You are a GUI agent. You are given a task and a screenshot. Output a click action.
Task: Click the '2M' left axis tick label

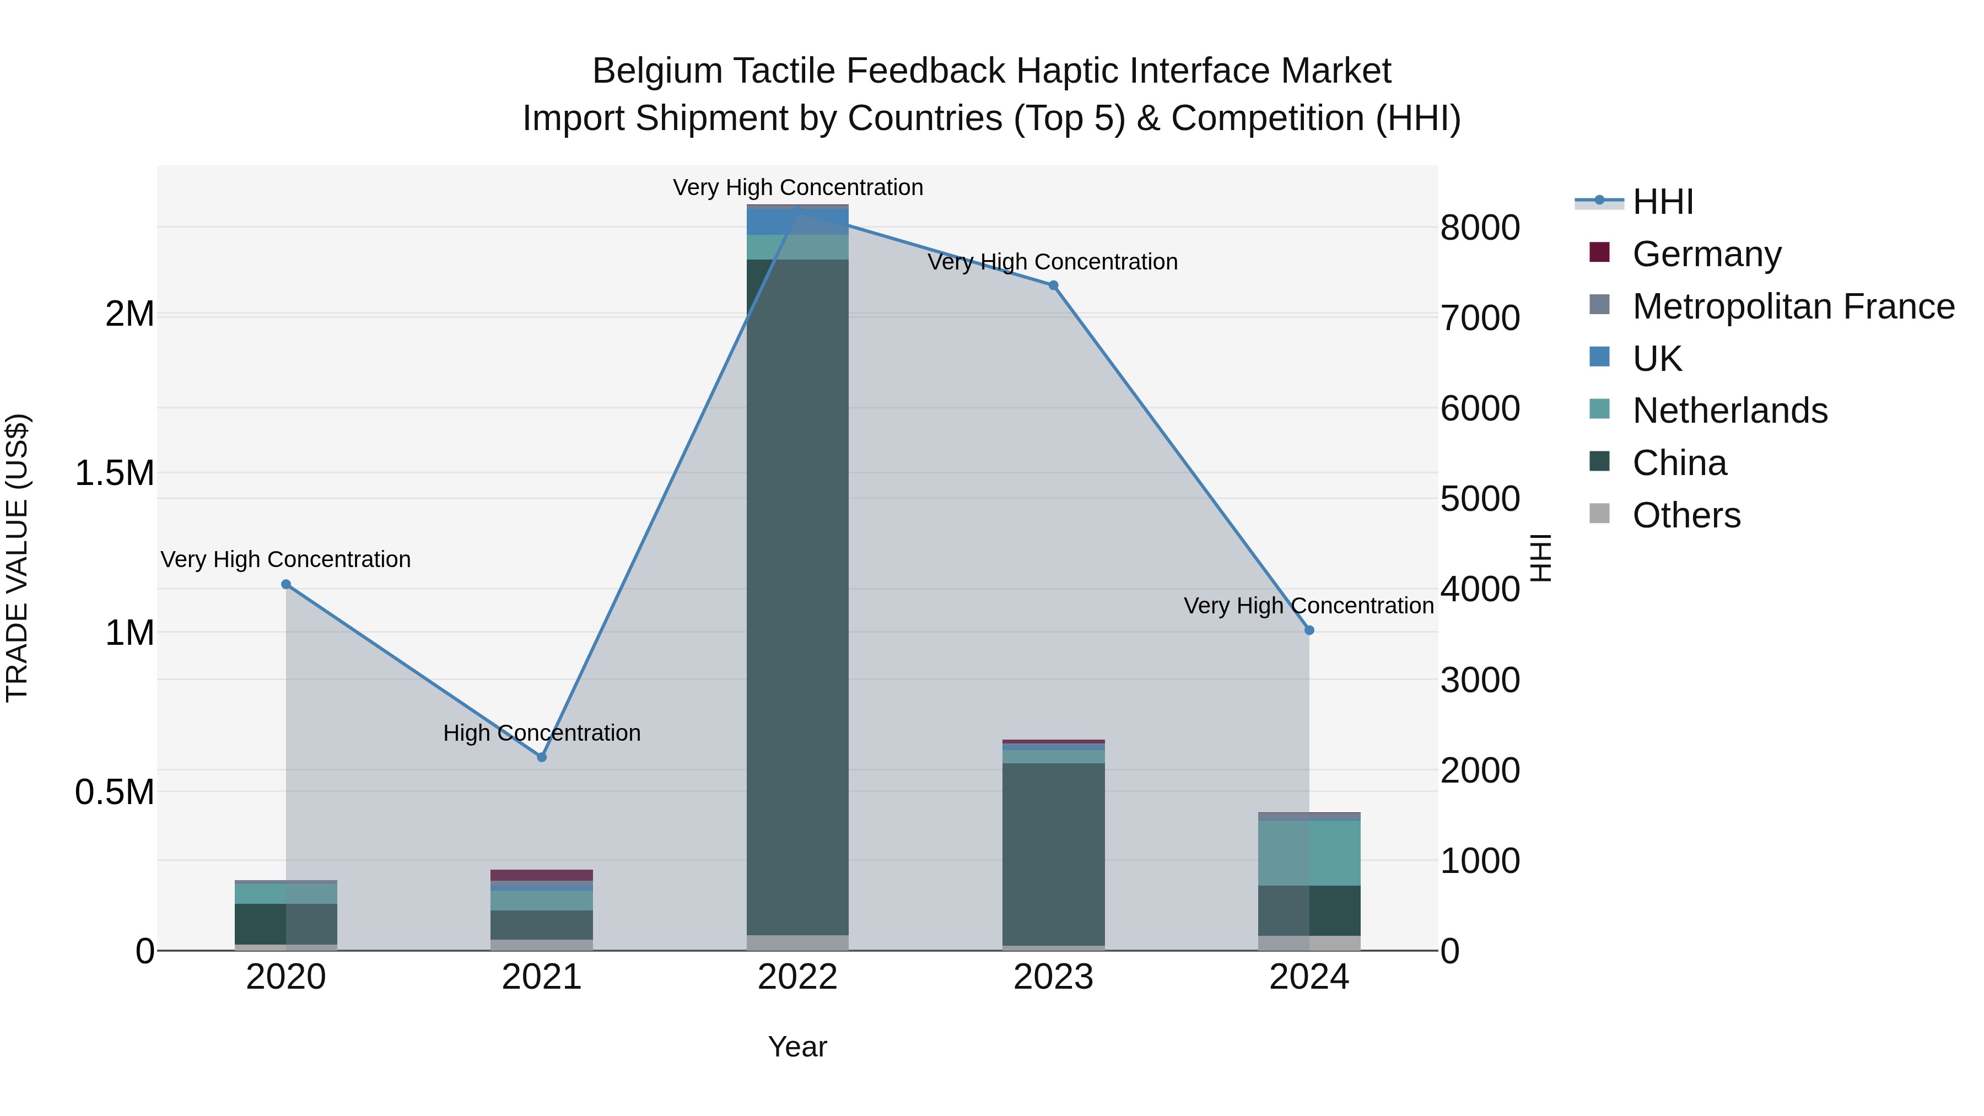[130, 314]
